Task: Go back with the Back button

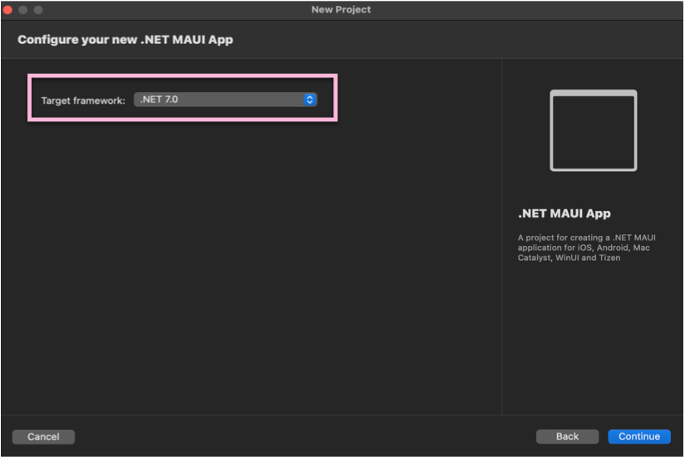Action: tap(567, 436)
